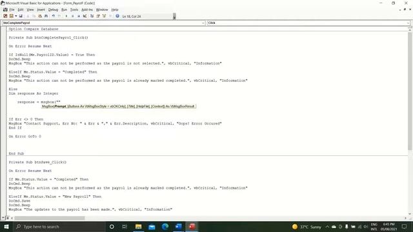Click 'ElseIf Me.Status.Value = "New Payroll"' line
The width and height of the screenshot is (413, 232).
pos(55,197)
